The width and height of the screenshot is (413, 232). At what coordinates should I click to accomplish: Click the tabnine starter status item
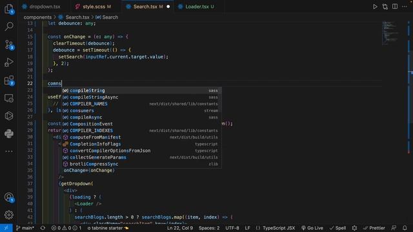108,228
